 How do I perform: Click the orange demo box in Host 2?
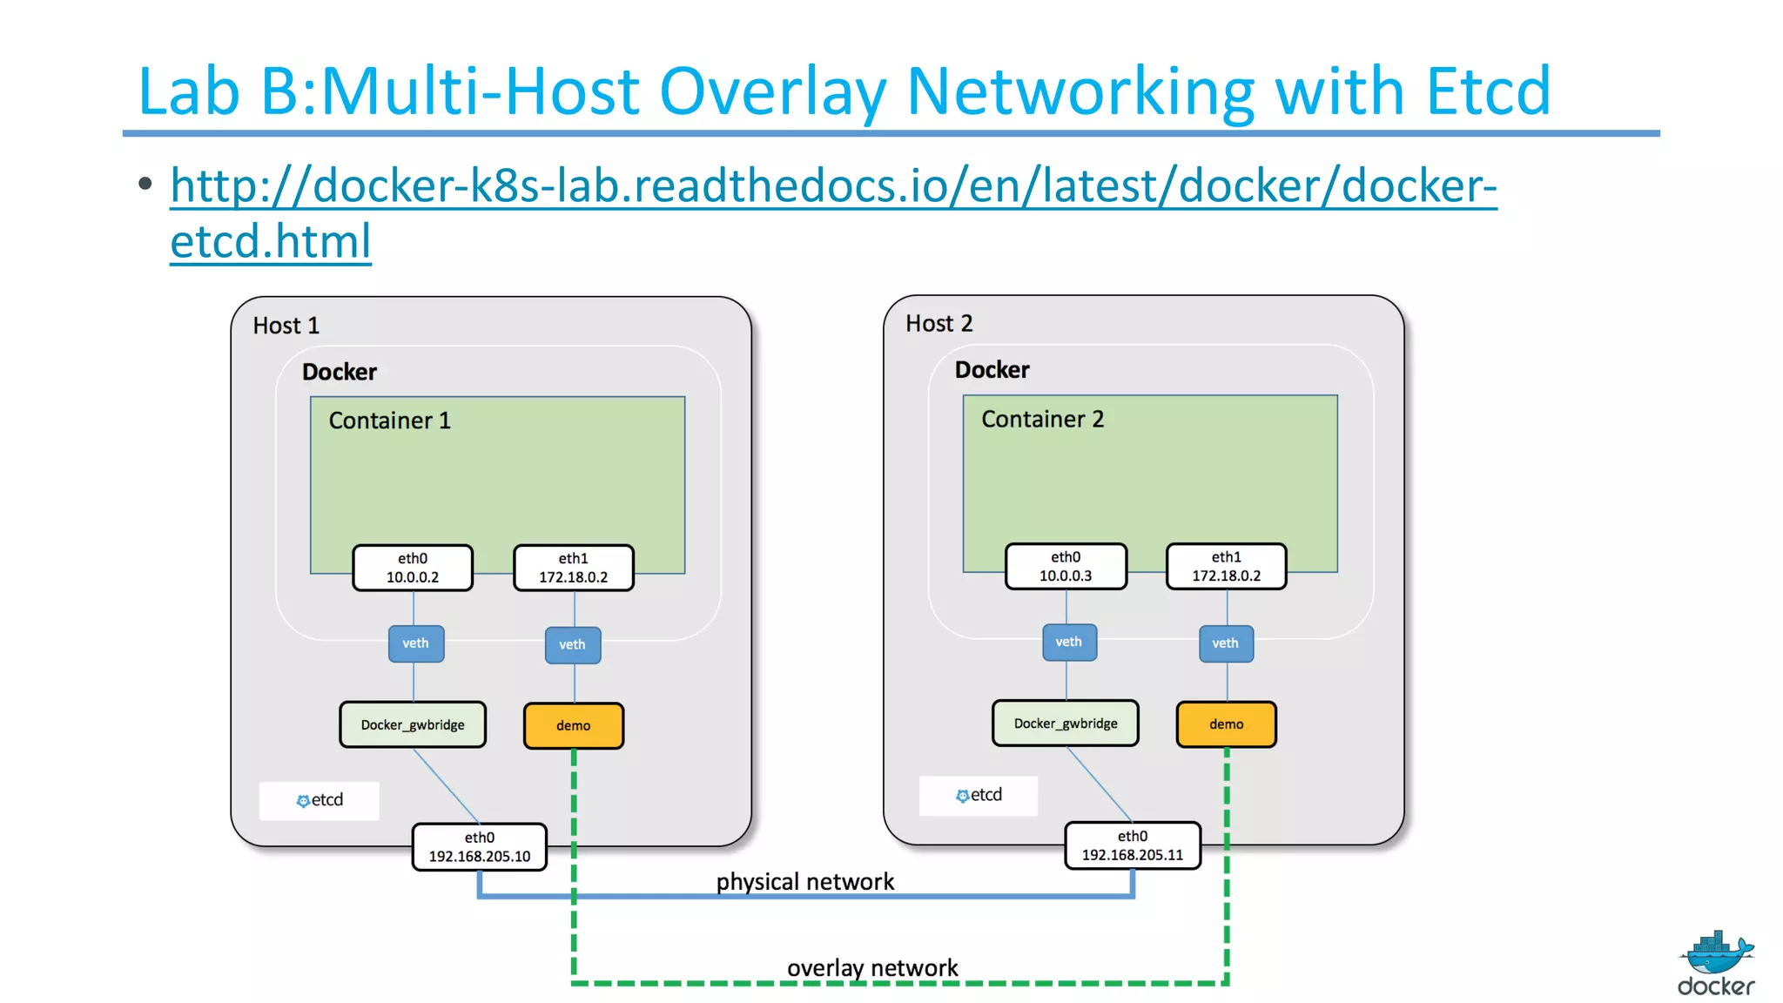1226,724
